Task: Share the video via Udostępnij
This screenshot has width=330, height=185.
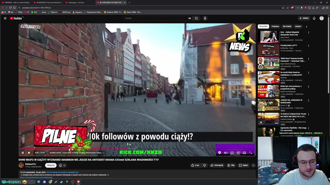Action: [217, 165]
